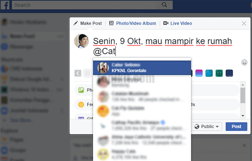Pick the yellow cat avatar suggestion
Screen dimensions: 252x161
click(x=142, y=154)
